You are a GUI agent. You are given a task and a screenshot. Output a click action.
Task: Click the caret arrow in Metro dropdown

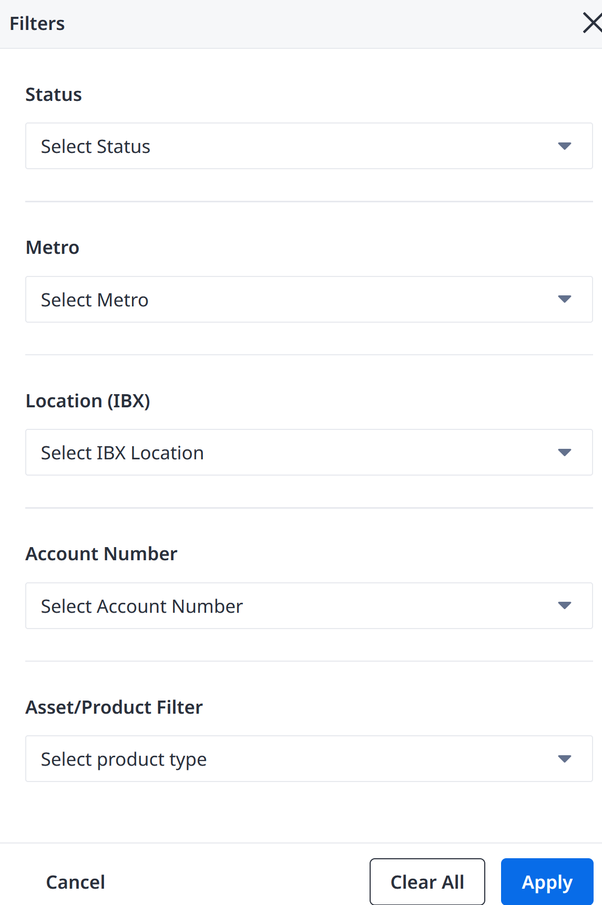[565, 300]
